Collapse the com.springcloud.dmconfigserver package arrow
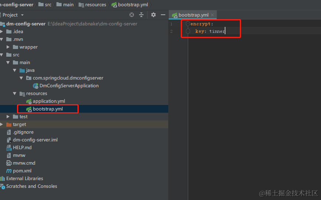This screenshot has width=321, height=200. tap(21, 78)
